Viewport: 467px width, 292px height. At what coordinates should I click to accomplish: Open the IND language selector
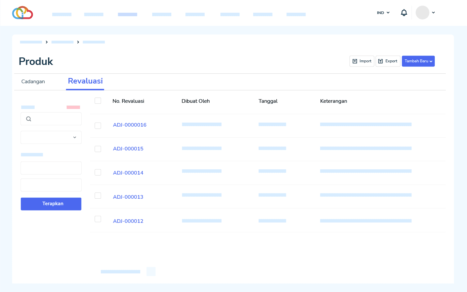coord(383,13)
